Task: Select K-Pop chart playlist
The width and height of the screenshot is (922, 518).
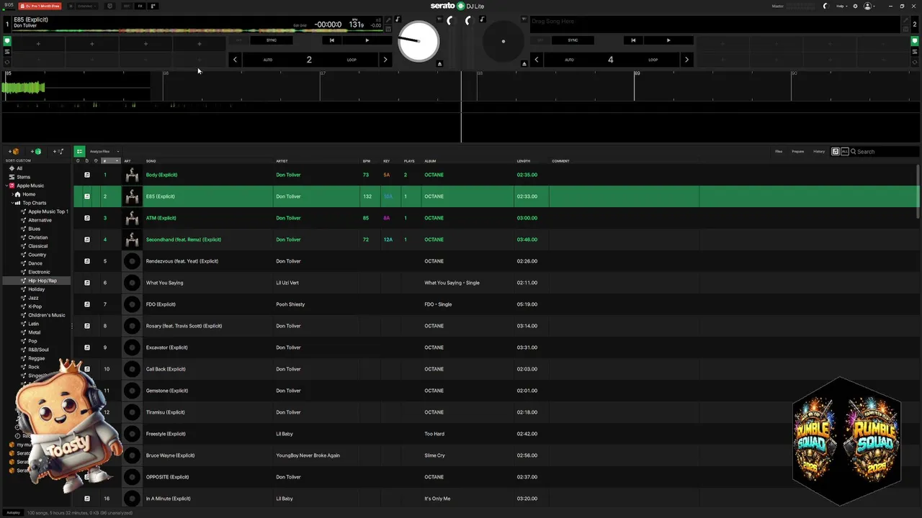Action: pos(35,306)
